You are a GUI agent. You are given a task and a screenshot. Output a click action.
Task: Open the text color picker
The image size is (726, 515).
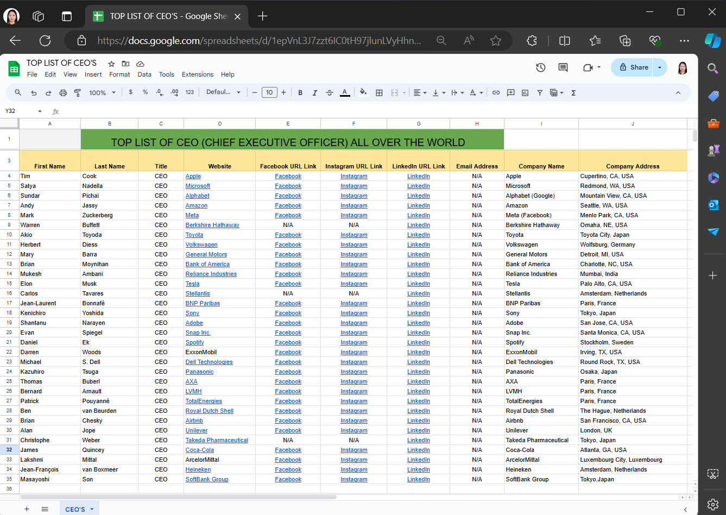345,93
